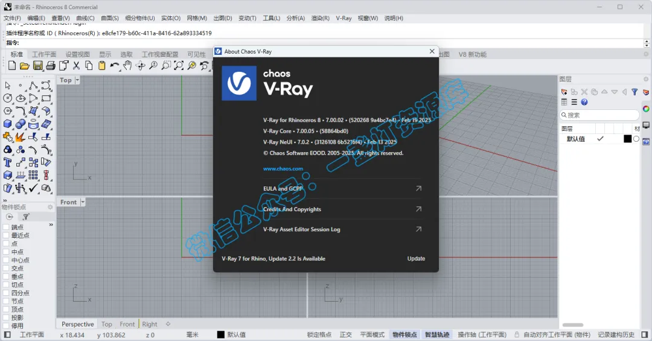Screen dimensions: 652x341
Task: Click the layers panel help question icon
Action: pyautogui.click(x=584, y=102)
